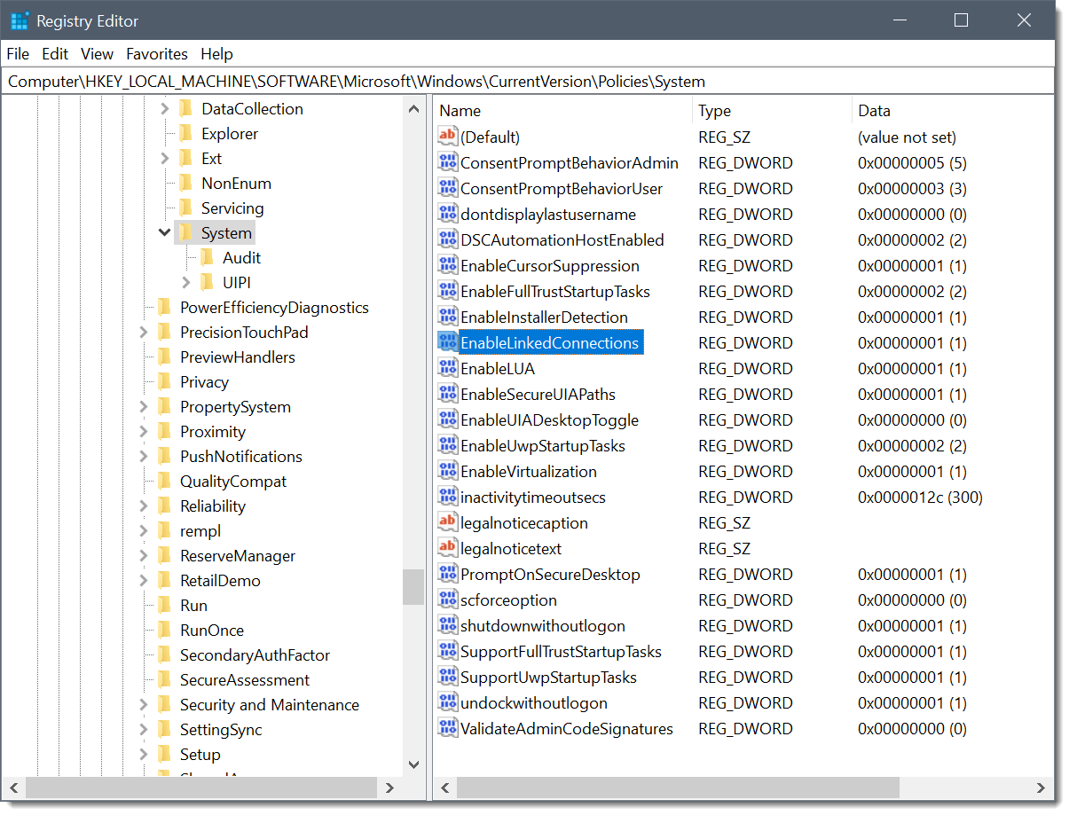
Task: Sort values by the Data column header
Action: [x=953, y=111]
